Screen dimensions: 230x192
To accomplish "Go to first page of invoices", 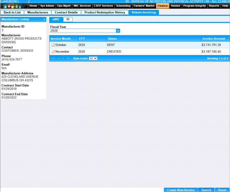I will (x=53, y=58).
